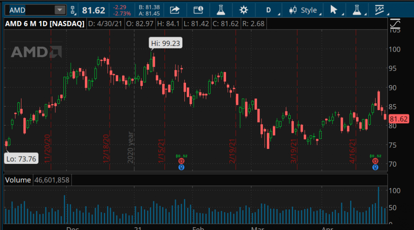Click the L: 81.42 low value
The height and width of the screenshot is (230, 414).
(x=196, y=24)
